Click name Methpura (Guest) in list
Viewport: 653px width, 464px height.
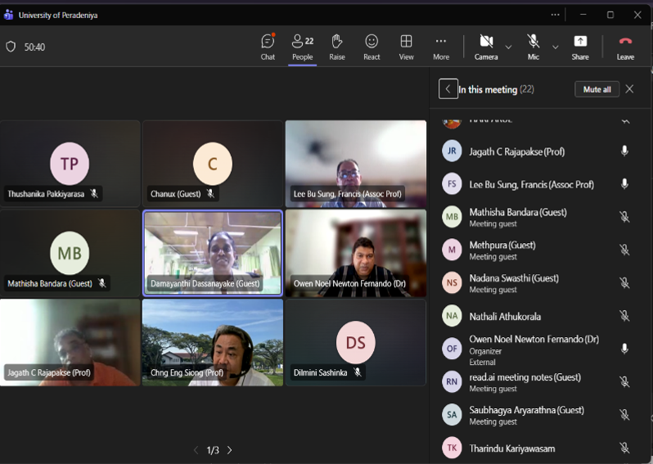502,245
